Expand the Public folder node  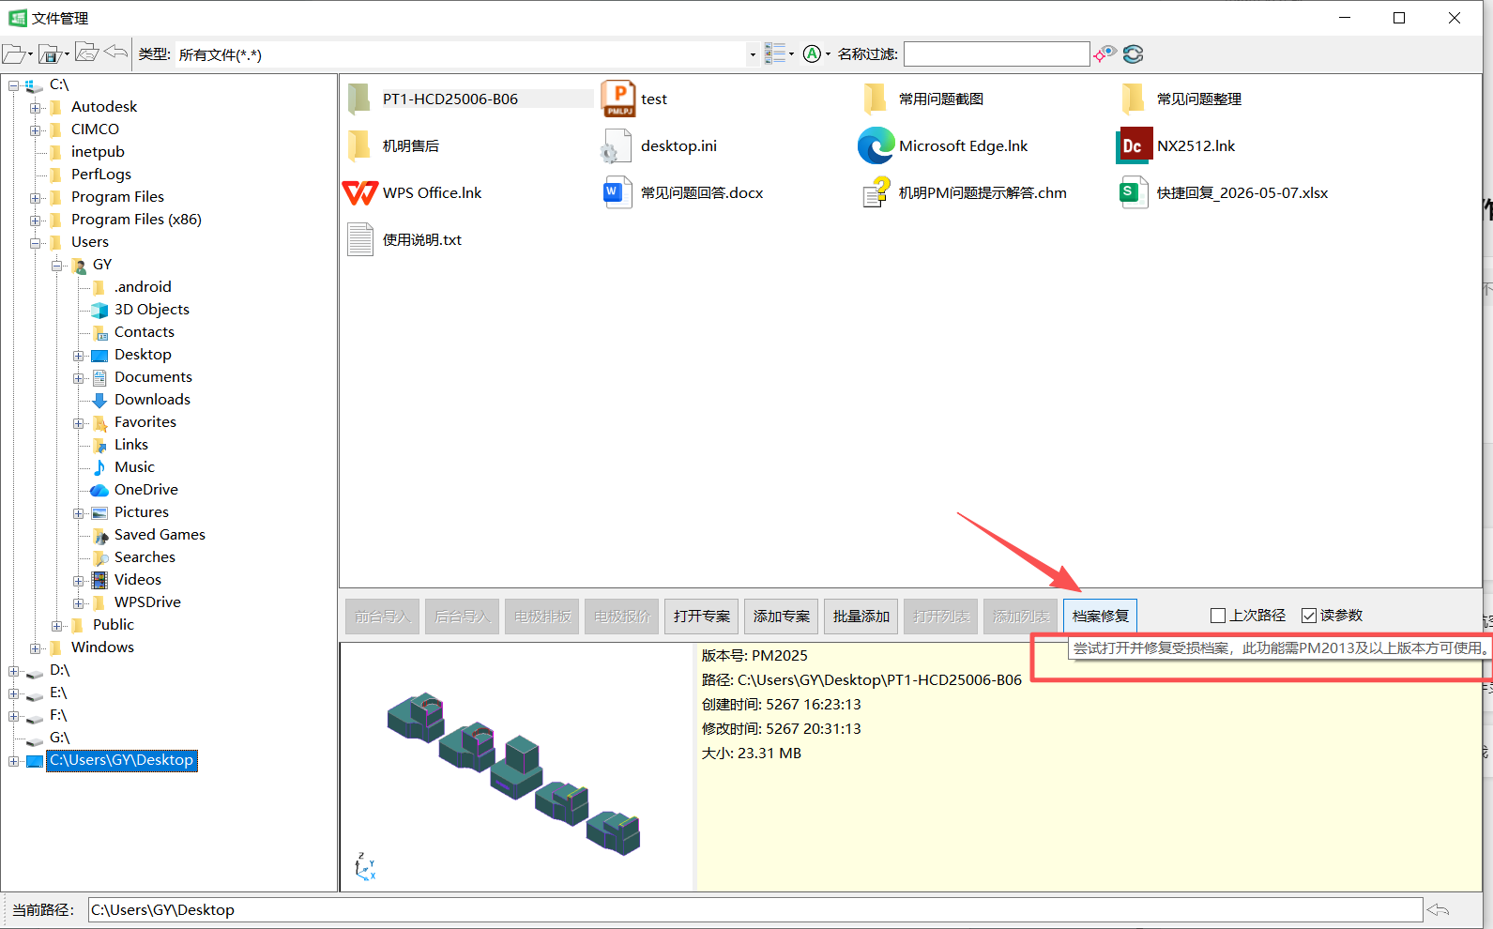point(57,626)
